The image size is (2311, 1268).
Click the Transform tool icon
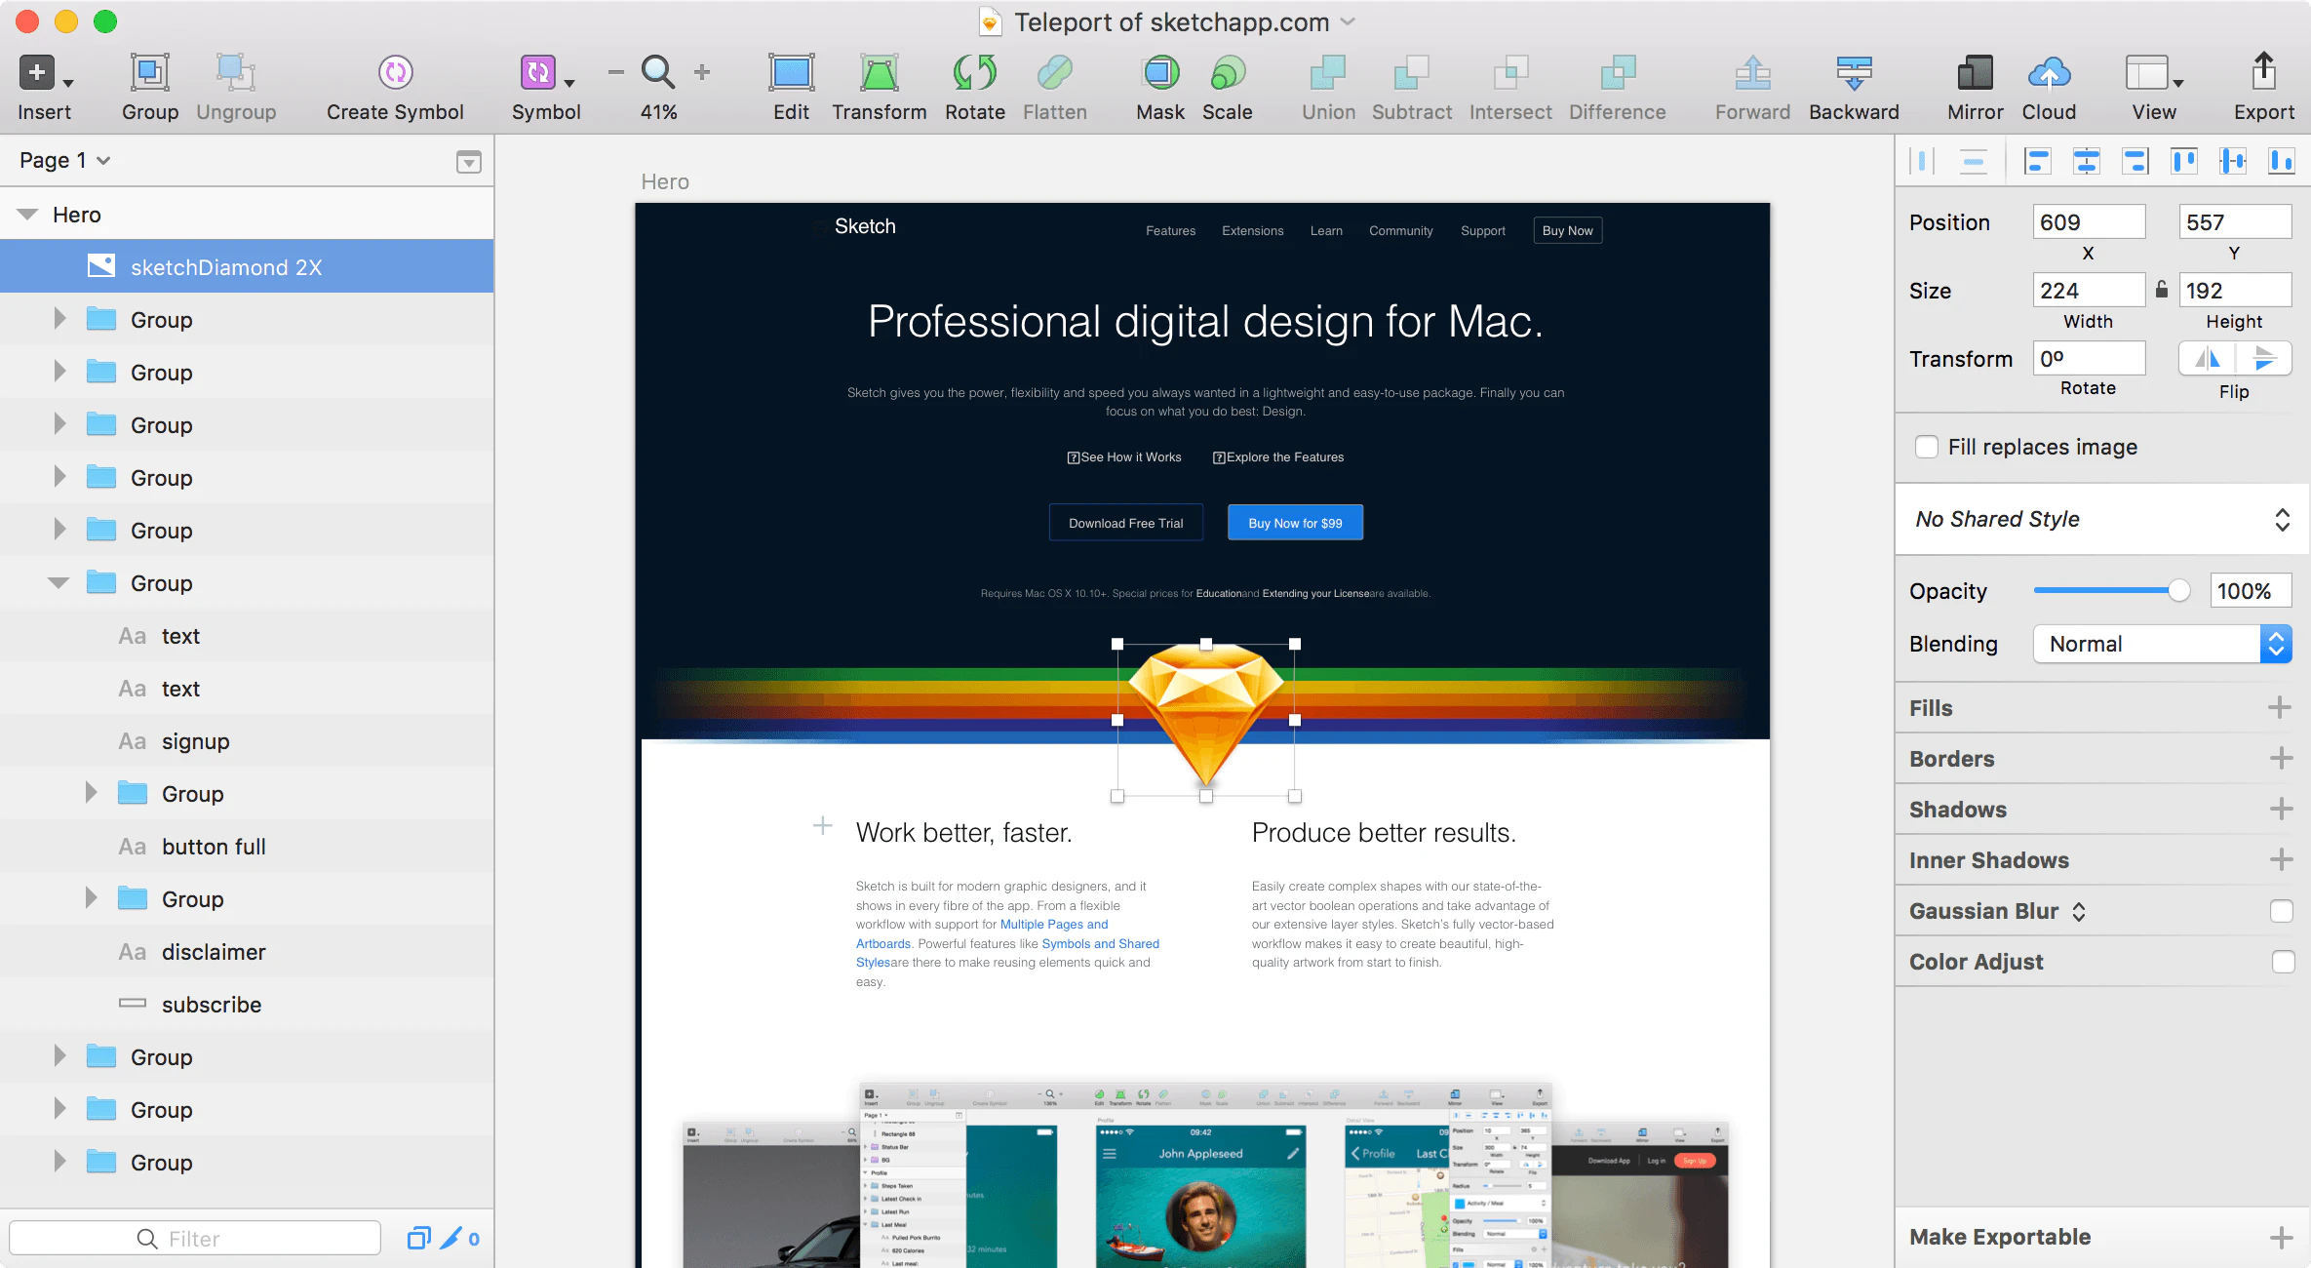pyautogui.click(x=879, y=73)
